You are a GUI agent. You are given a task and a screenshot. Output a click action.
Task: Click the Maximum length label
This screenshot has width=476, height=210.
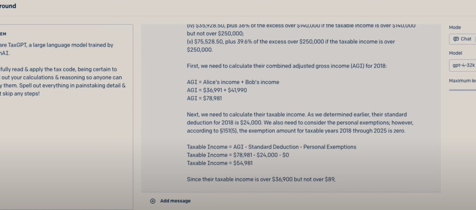click(x=463, y=81)
